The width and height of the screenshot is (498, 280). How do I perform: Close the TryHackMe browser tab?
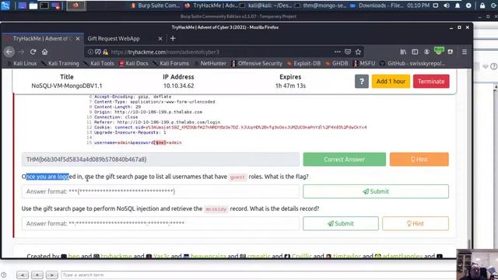(x=78, y=39)
